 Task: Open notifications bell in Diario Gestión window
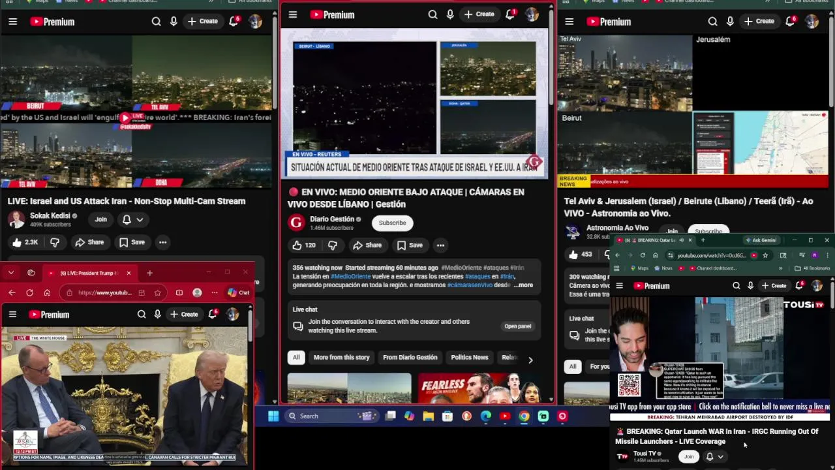coord(510,14)
